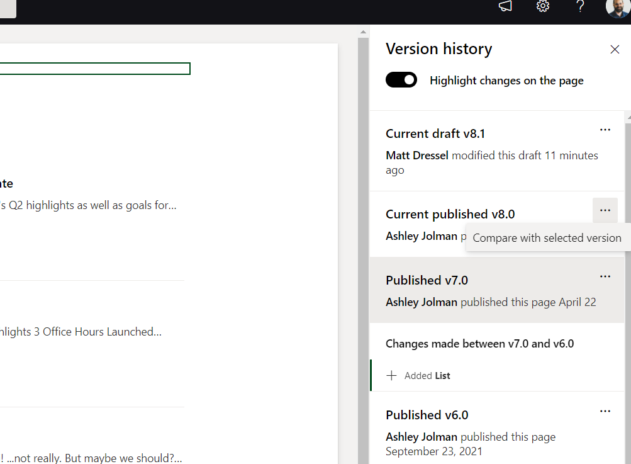Click the Office Hours Launched text on page

[101, 332]
